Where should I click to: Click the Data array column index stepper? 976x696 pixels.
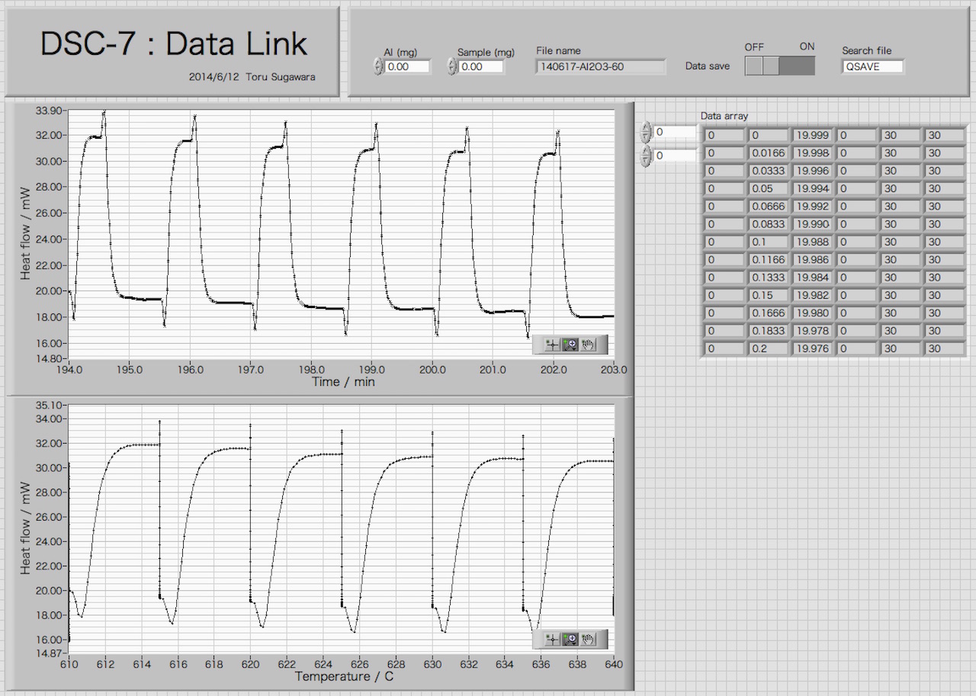pos(646,156)
